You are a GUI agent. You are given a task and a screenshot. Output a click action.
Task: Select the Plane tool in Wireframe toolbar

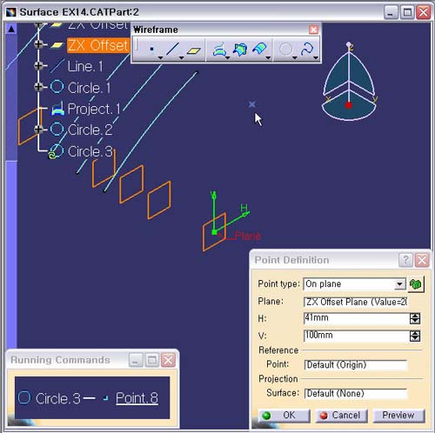(194, 50)
